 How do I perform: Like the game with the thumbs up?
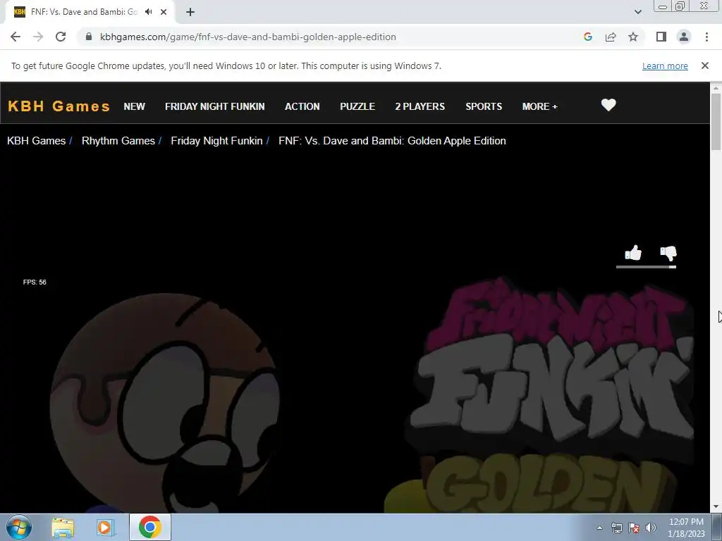coord(633,253)
